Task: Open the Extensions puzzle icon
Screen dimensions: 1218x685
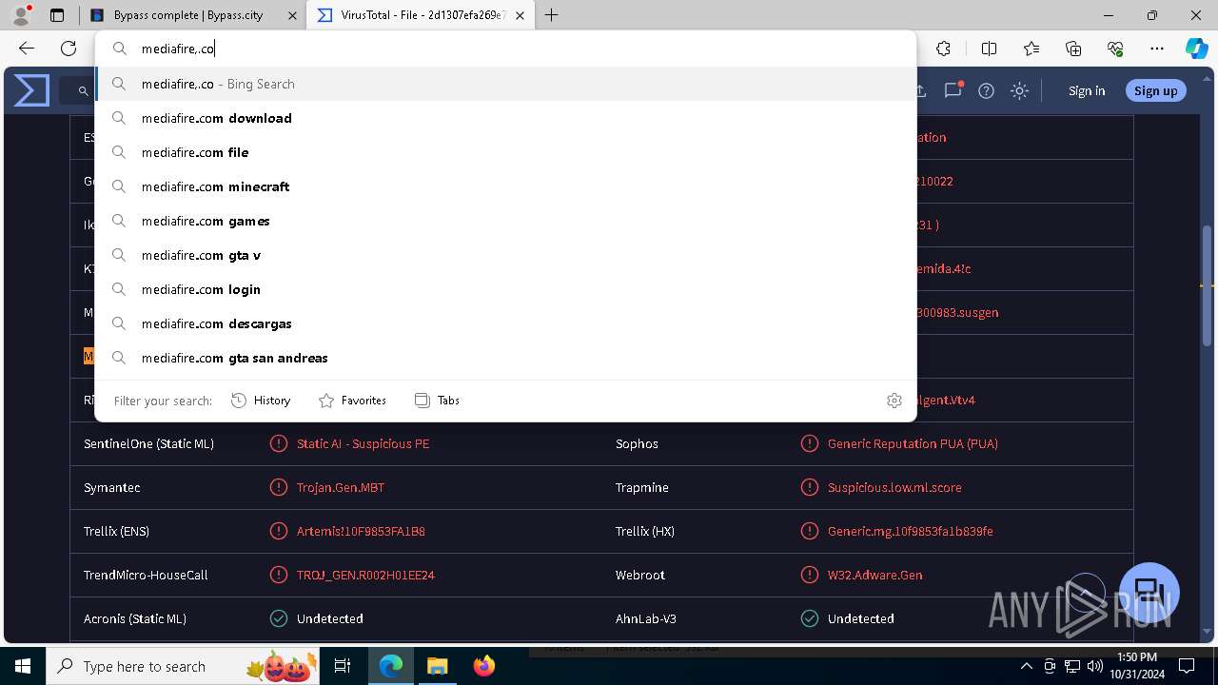Action: pos(943,49)
